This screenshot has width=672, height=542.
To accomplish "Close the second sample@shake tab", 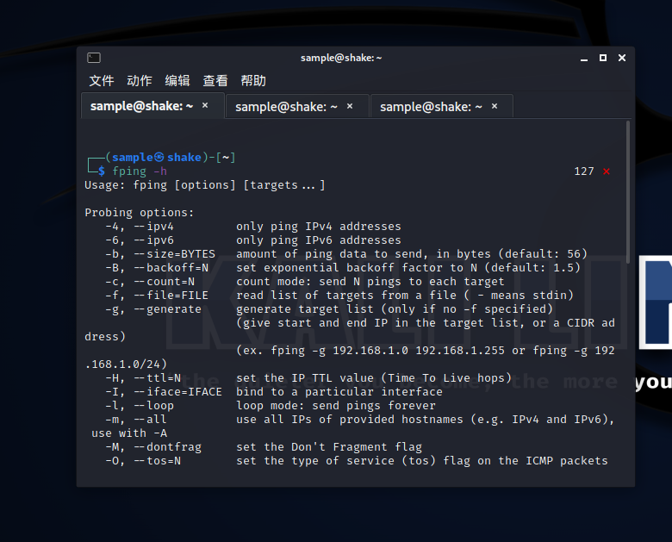I will coord(350,106).
